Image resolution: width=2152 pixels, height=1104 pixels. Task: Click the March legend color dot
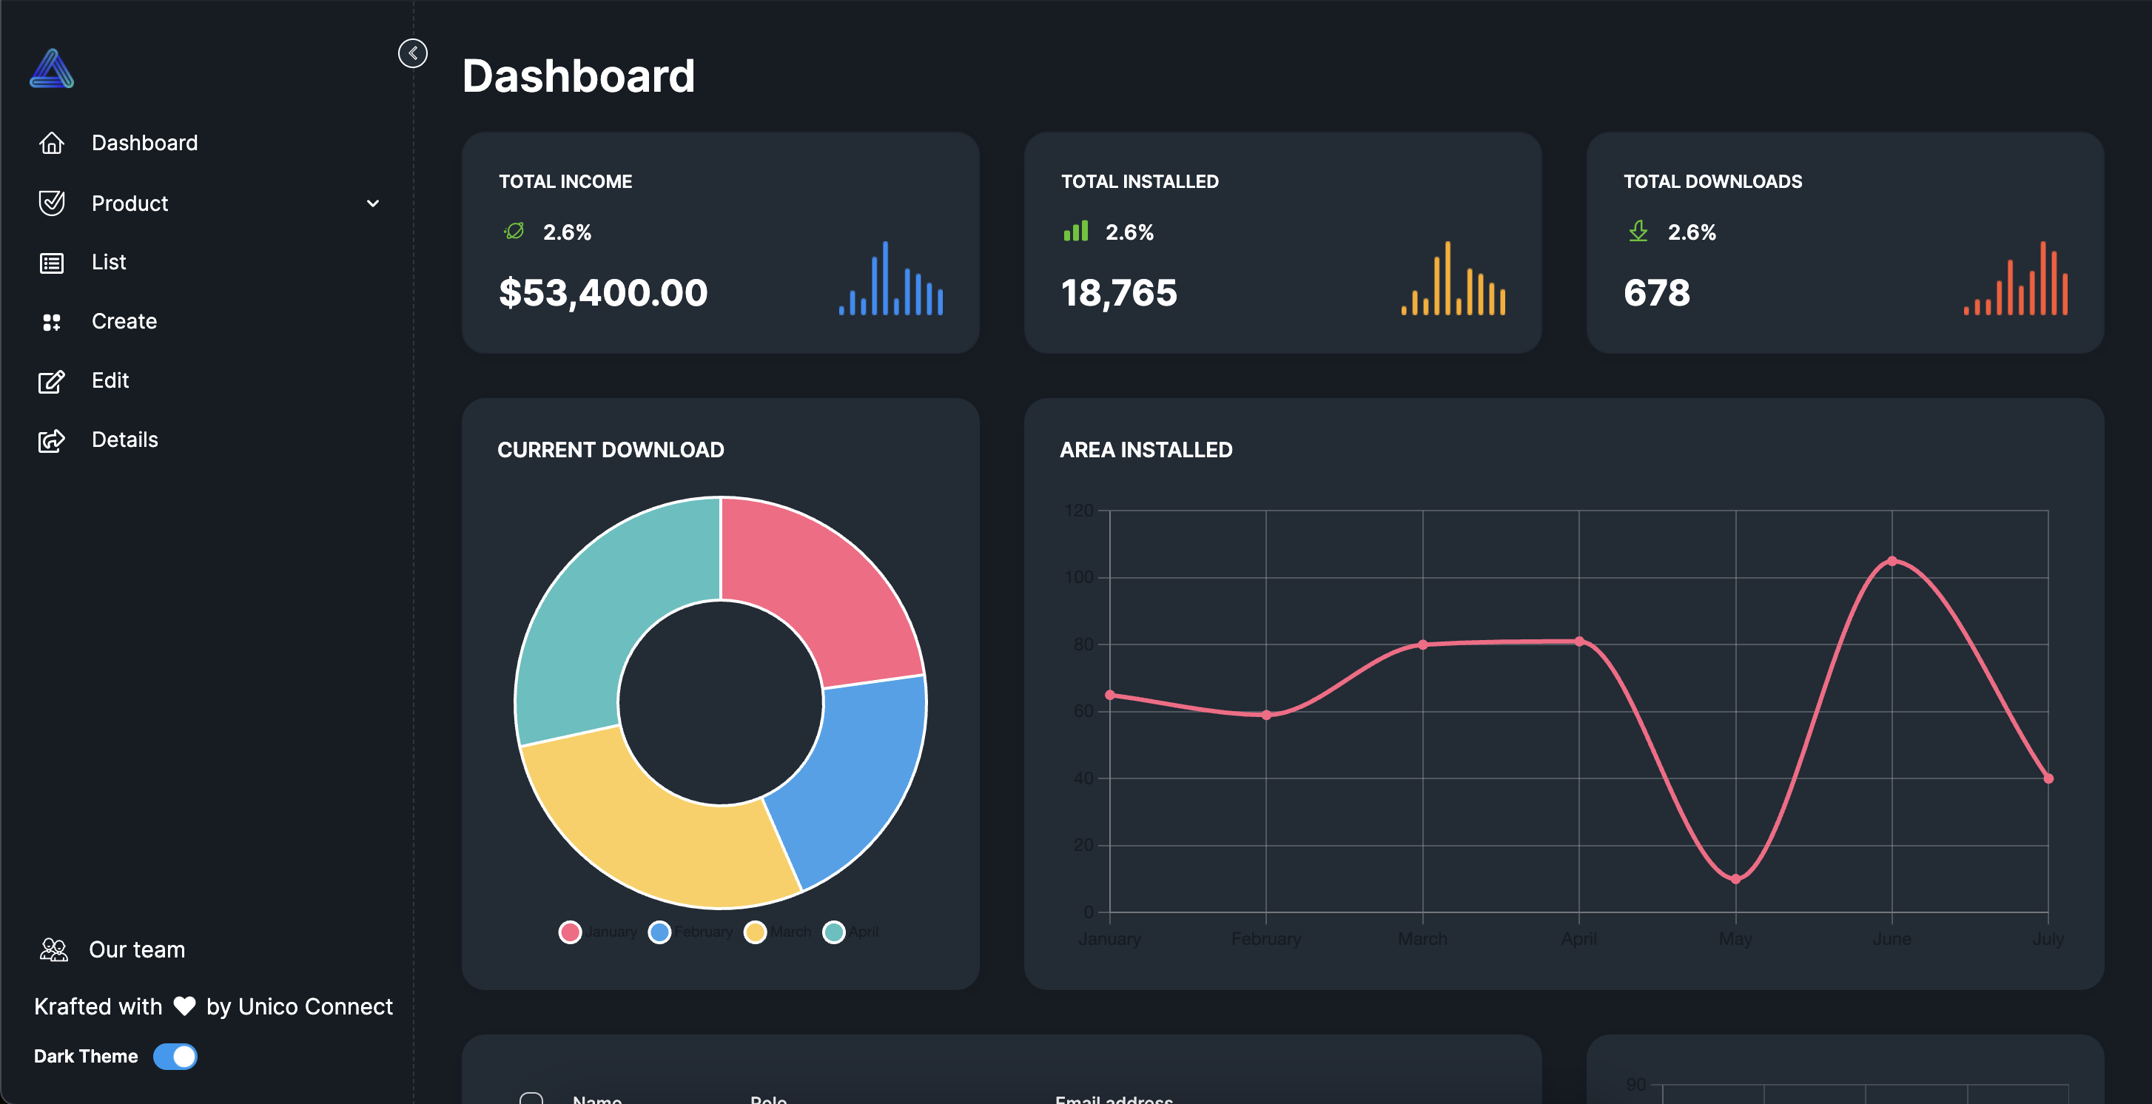(x=754, y=932)
